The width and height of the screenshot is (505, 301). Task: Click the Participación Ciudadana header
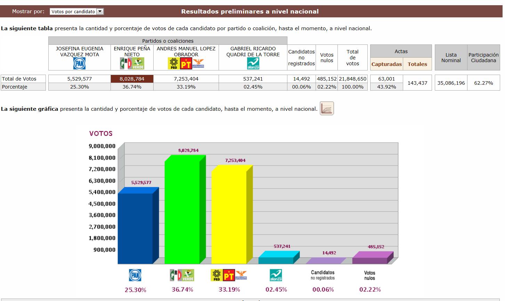coord(483,58)
